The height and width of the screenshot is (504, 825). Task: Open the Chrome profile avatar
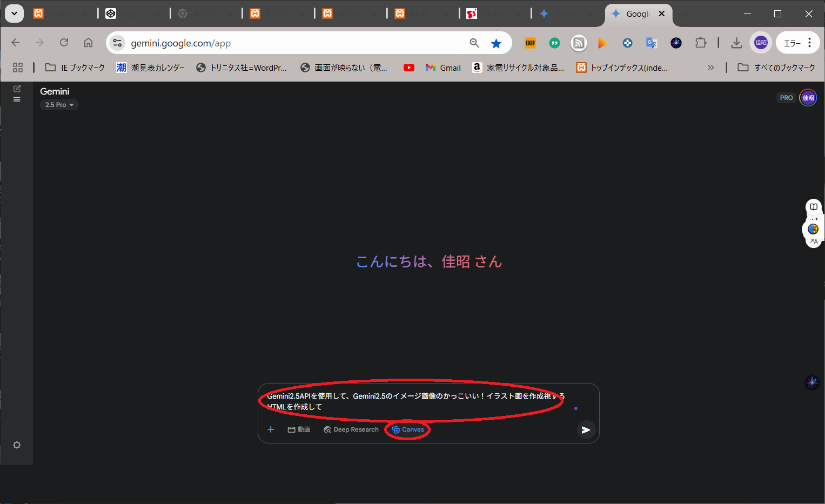(761, 43)
